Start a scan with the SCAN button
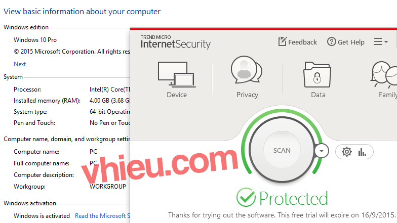Viewport: 397px width, 223px height. tap(282, 151)
